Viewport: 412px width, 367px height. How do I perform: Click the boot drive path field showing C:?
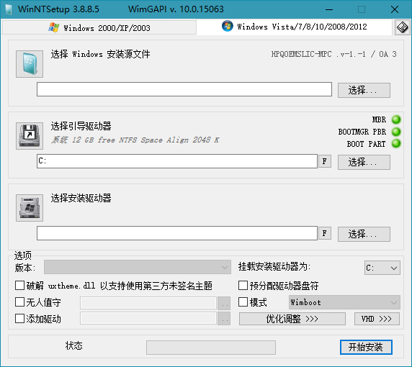click(x=177, y=161)
